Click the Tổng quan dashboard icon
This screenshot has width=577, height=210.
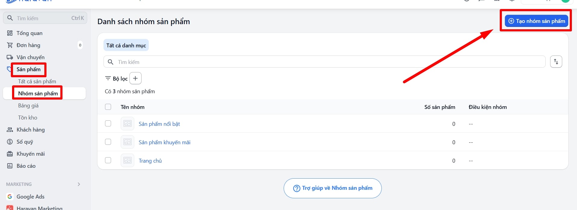coord(10,33)
